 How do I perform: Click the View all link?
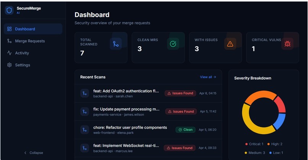208,77
